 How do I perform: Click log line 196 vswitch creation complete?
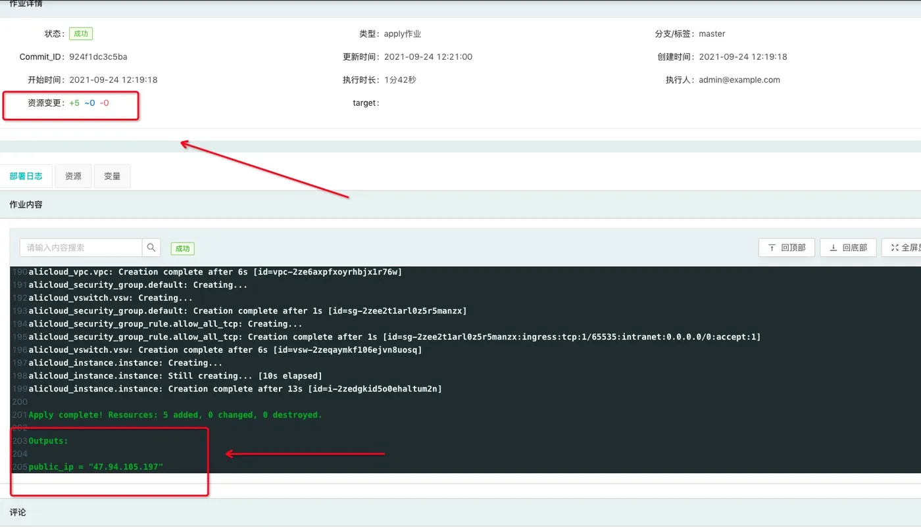click(225, 350)
